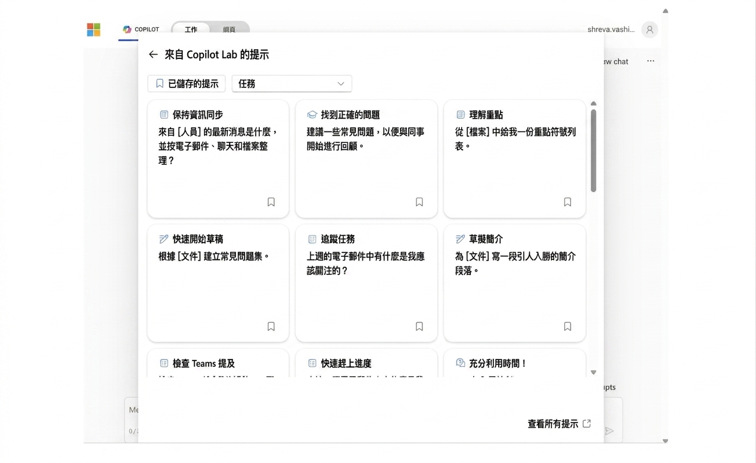
Task: Bookmark the 保持資訊同步 prompt card
Action: click(x=271, y=202)
